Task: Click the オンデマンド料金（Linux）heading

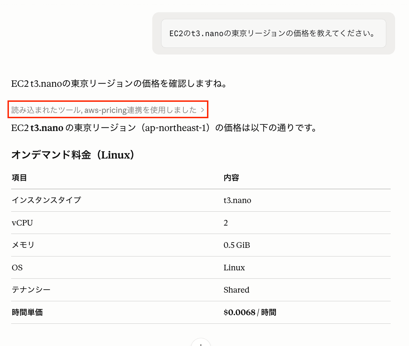Action: [x=73, y=155]
